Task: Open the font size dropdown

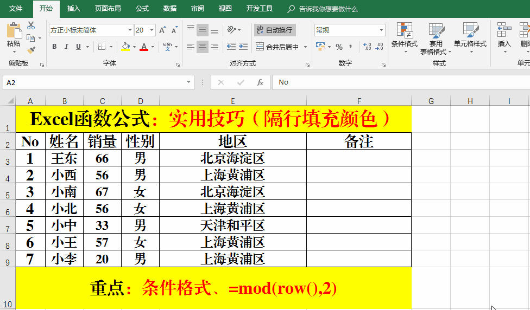Action: [152, 30]
